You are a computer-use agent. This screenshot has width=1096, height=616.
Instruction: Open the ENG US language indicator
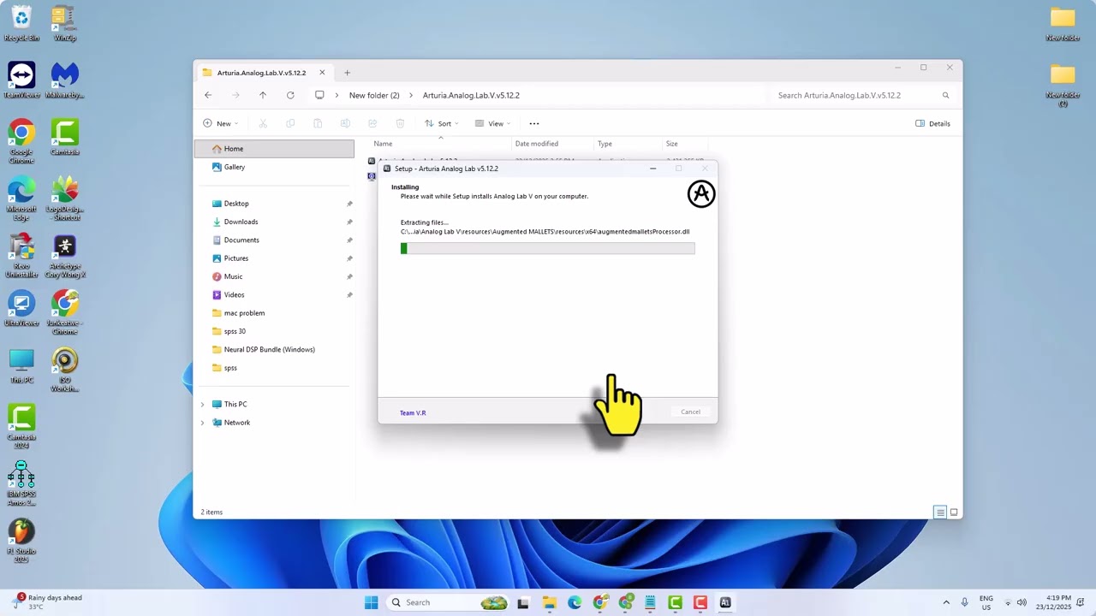986,602
